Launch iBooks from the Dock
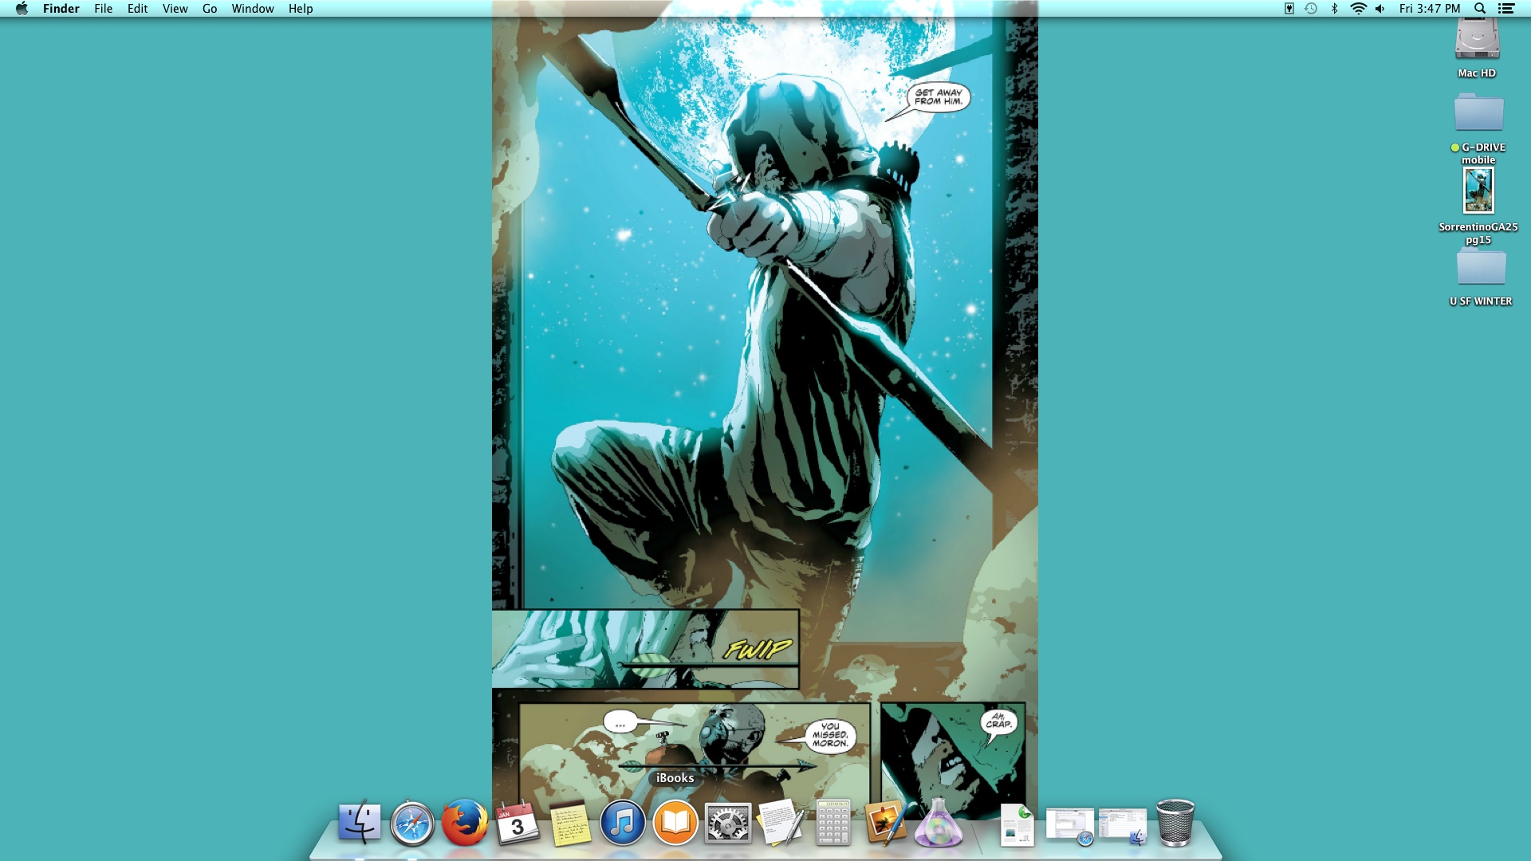Image resolution: width=1531 pixels, height=861 pixels. (x=675, y=824)
